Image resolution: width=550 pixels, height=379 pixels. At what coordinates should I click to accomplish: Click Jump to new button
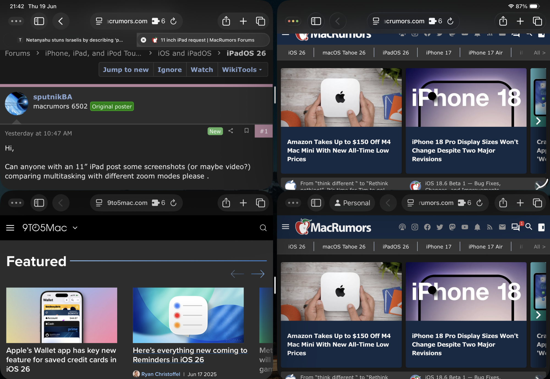coord(126,70)
